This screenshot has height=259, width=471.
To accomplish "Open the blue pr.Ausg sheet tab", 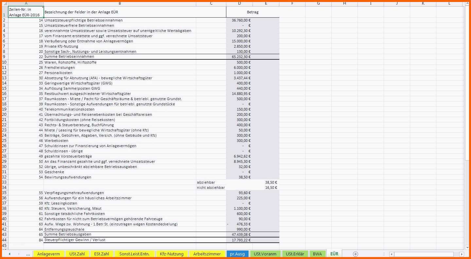I will click(237, 254).
